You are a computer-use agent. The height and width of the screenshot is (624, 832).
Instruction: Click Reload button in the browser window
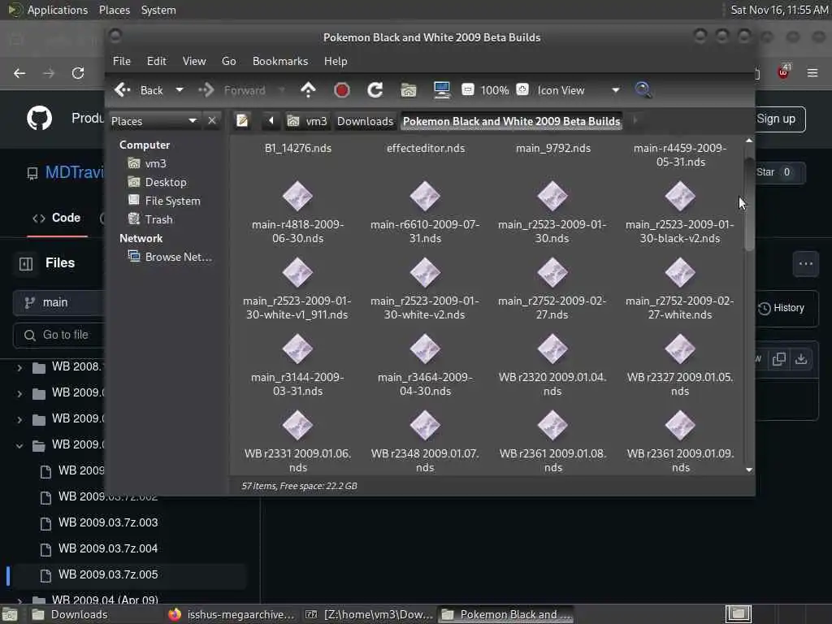[x=78, y=73]
